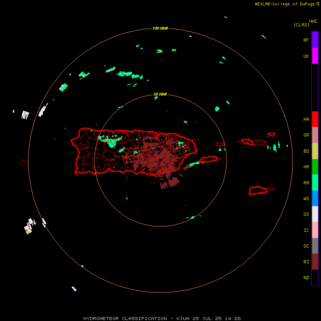Click the "GC" legend label
This screenshot has height=321, width=321.
(x=306, y=246)
